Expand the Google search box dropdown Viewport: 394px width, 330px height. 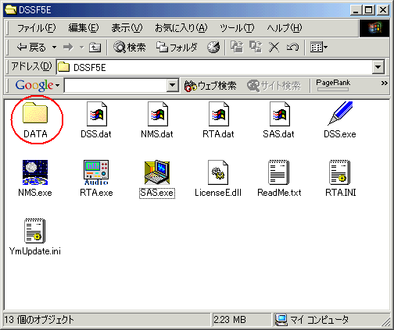coord(172,85)
